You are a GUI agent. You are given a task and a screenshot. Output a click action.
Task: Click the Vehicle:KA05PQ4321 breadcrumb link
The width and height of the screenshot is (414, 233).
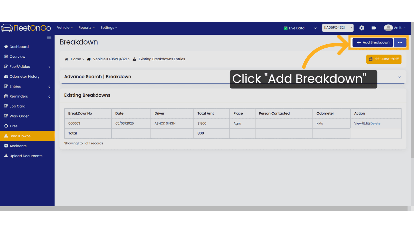[x=110, y=59]
